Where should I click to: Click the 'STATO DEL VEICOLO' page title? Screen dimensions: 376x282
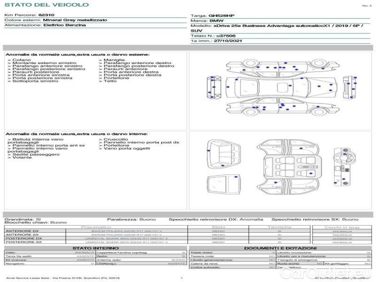click(x=47, y=5)
